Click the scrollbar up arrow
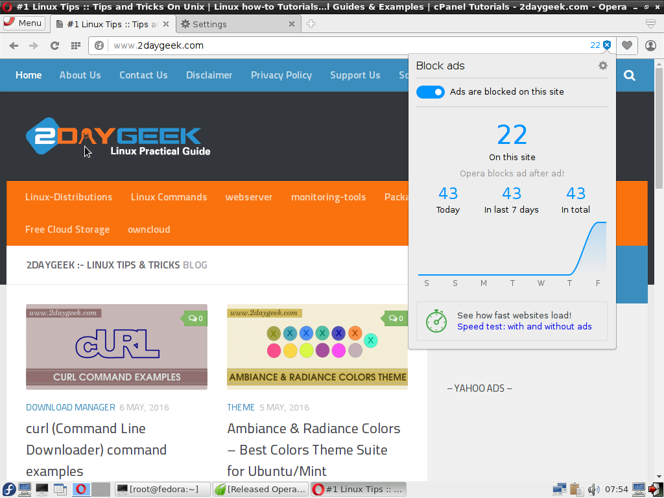Screen dimensions: 664x498 659,64
